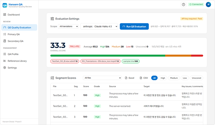The height and width of the screenshot is (125, 215).
Task: Click segment 3 score 100
Action: click(x=85, y=117)
